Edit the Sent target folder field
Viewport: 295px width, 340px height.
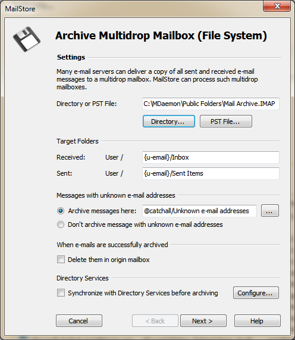pos(211,173)
